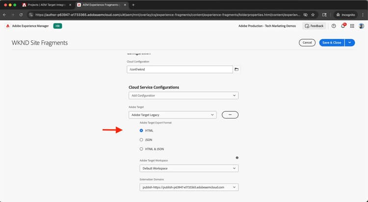Click the Save & Close button

(332, 43)
